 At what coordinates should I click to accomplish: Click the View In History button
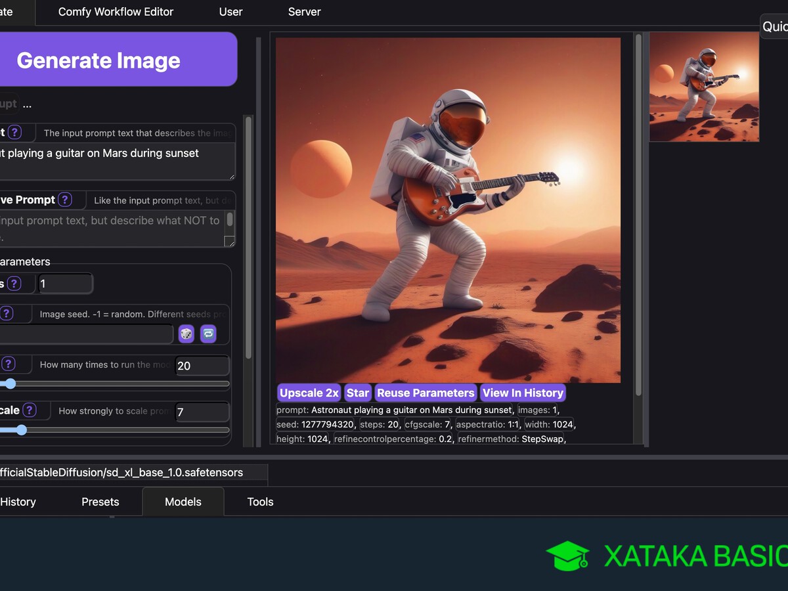tap(523, 393)
